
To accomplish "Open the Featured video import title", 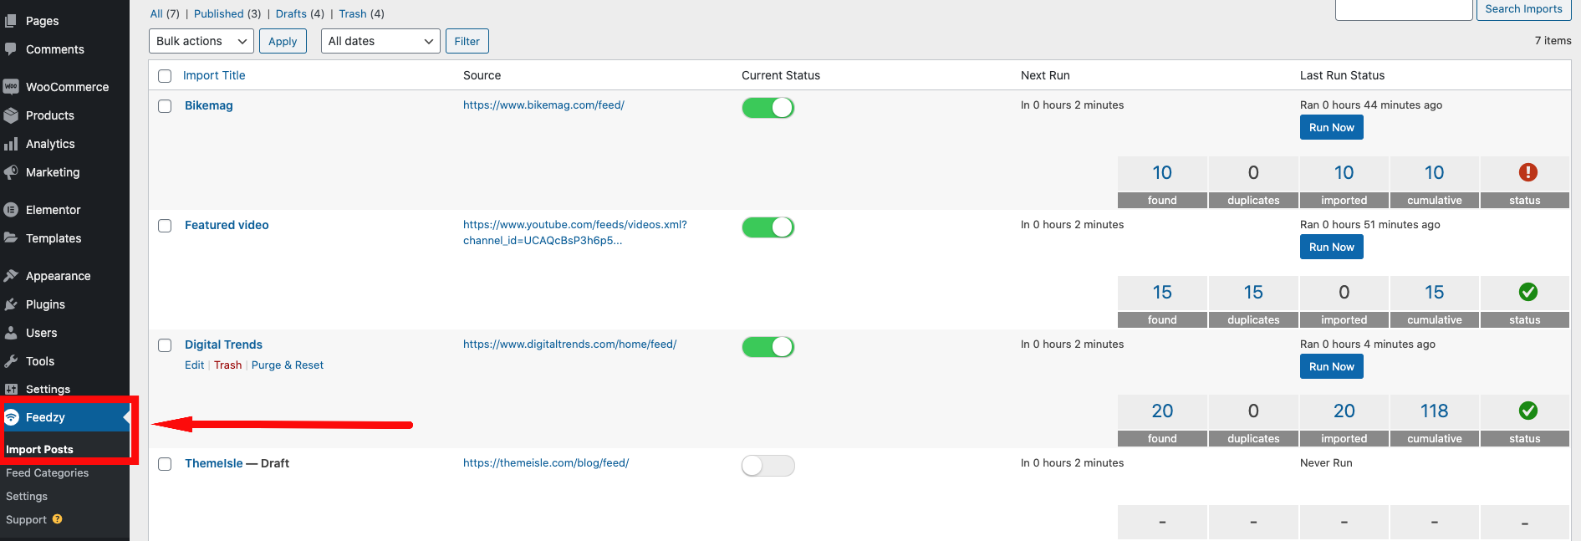I will pyautogui.click(x=227, y=225).
